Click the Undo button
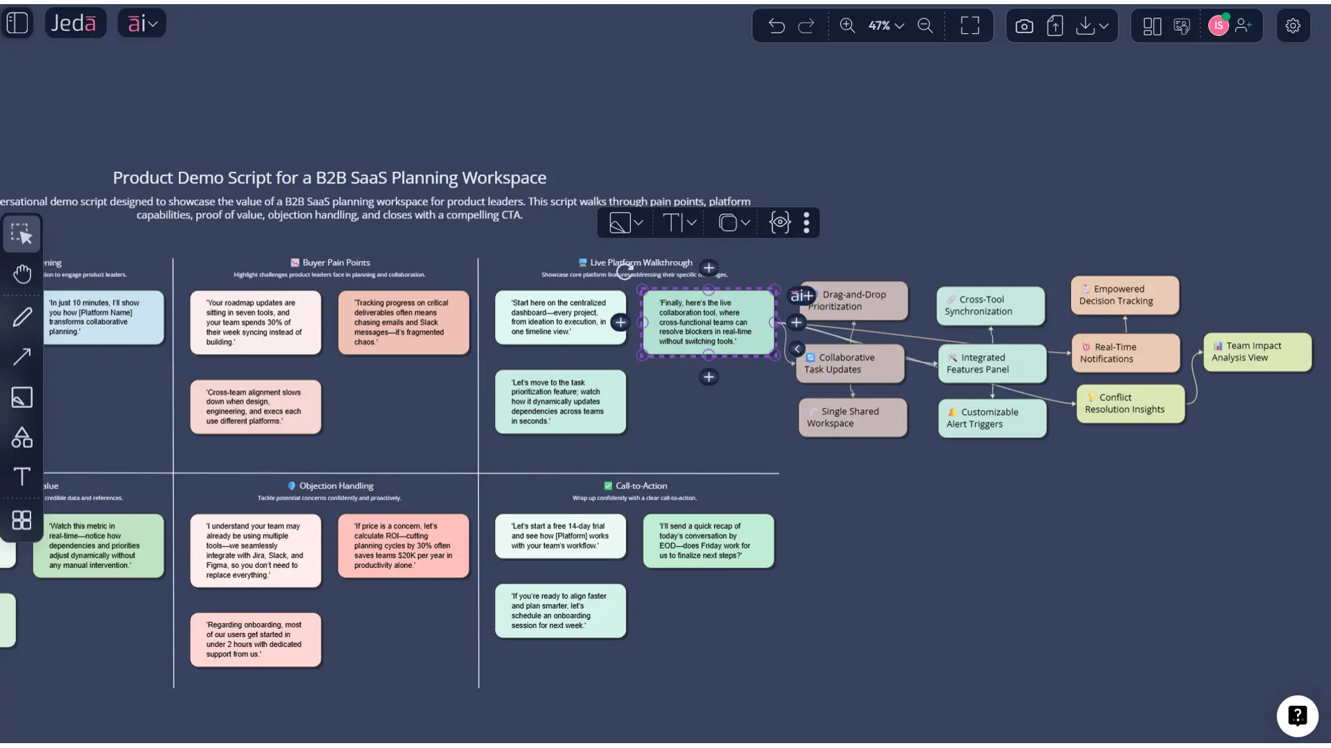Screen dimensions: 1331x748 point(776,26)
